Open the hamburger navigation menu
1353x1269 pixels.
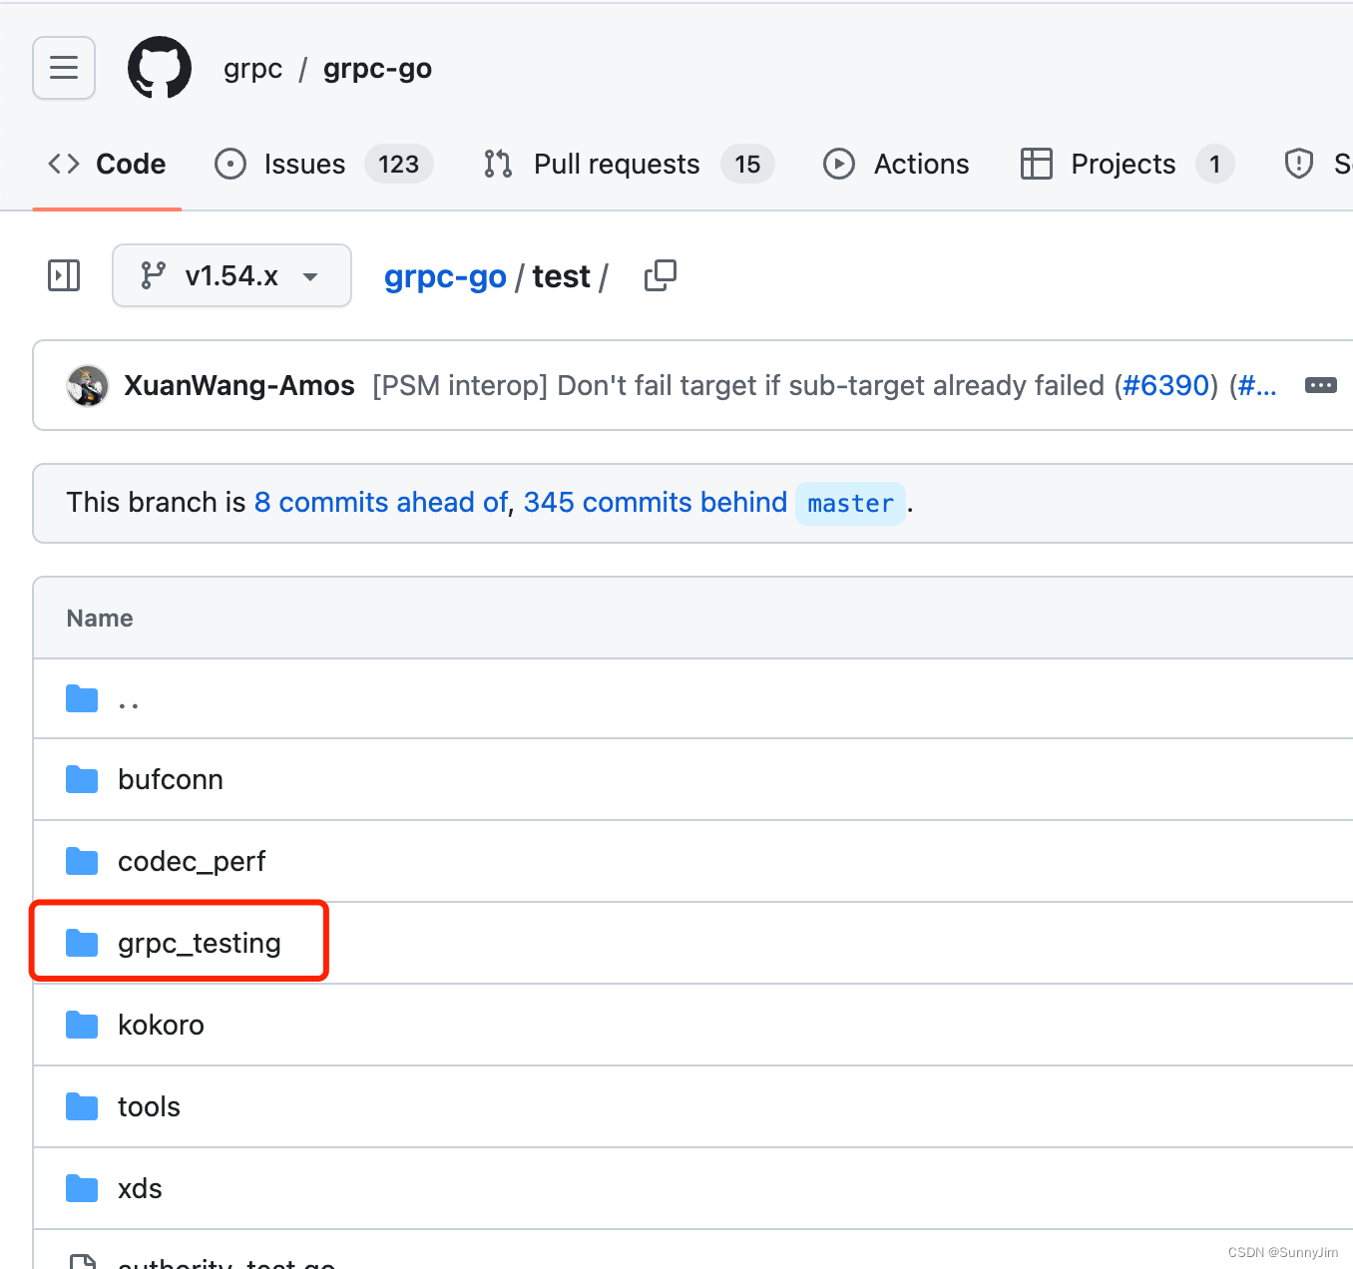tap(64, 68)
